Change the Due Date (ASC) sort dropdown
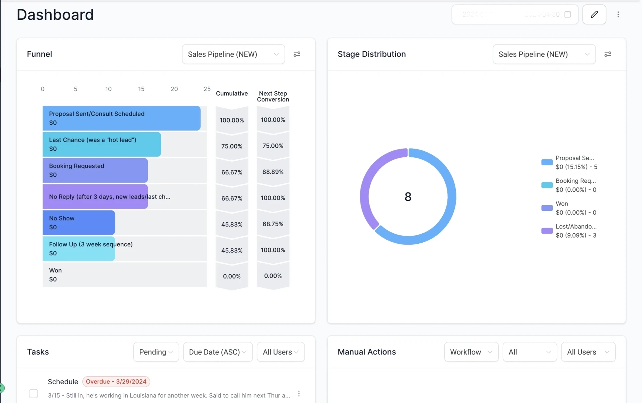The width and height of the screenshot is (642, 403). 217,352
